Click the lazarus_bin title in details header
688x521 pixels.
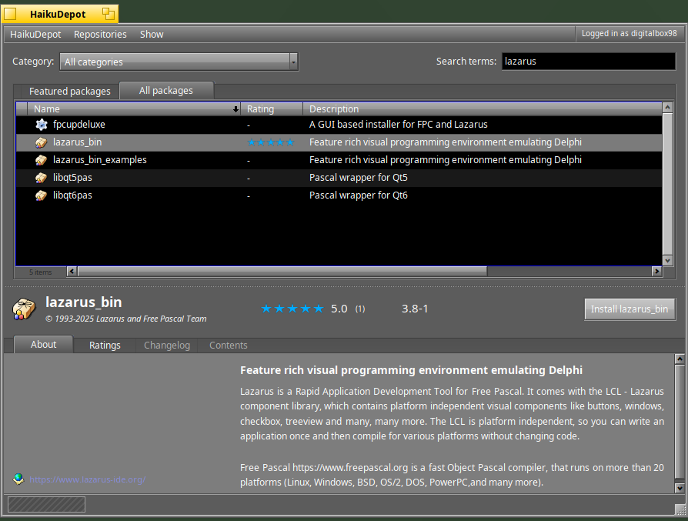84,302
